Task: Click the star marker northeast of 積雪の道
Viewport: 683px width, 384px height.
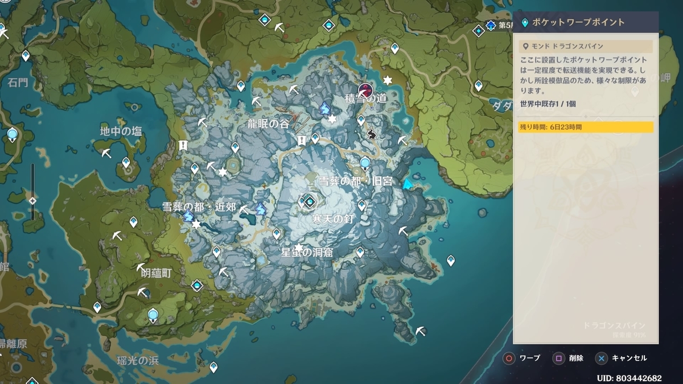Action: (388, 80)
